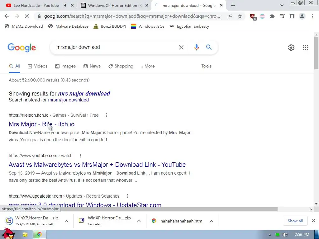Click the 2:56 PM taskbar clock
The height and width of the screenshot is (239, 319).
tap(302, 235)
